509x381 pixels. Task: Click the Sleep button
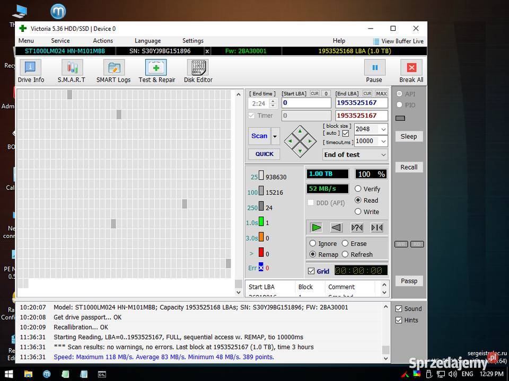point(409,136)
